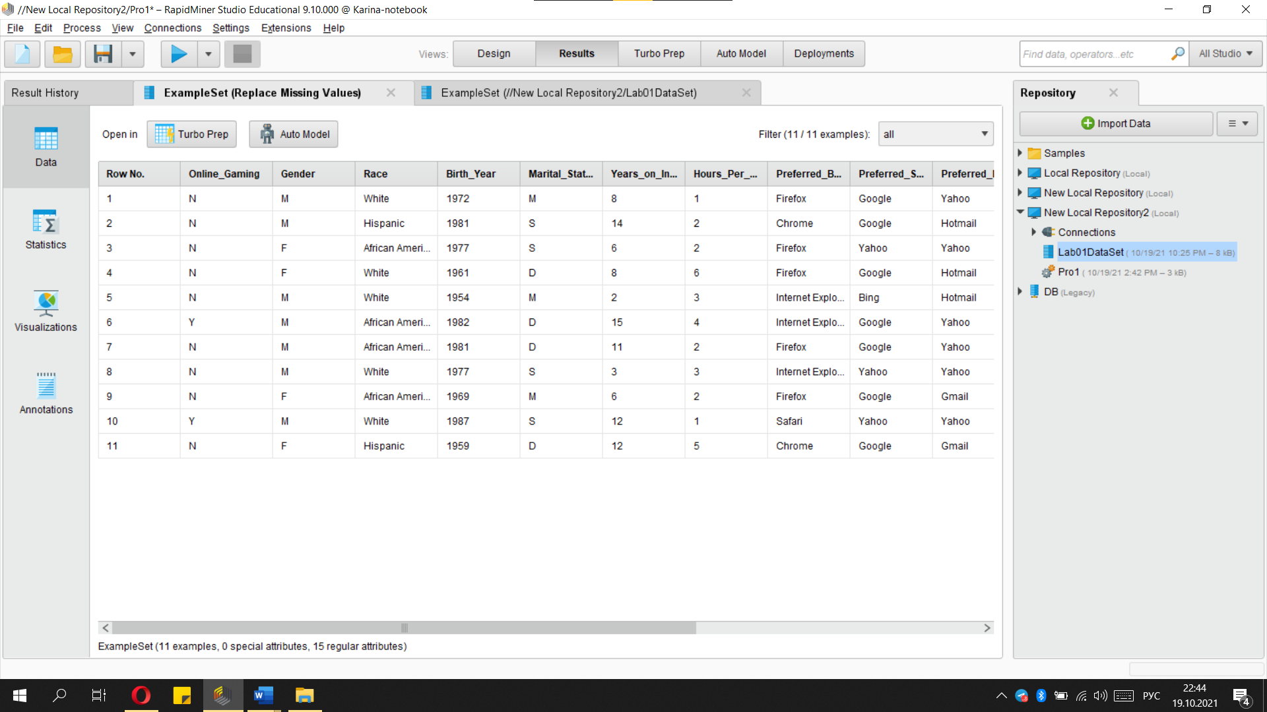
Task: Open the Statistics view in sidebar
Action: coord(46,229)
